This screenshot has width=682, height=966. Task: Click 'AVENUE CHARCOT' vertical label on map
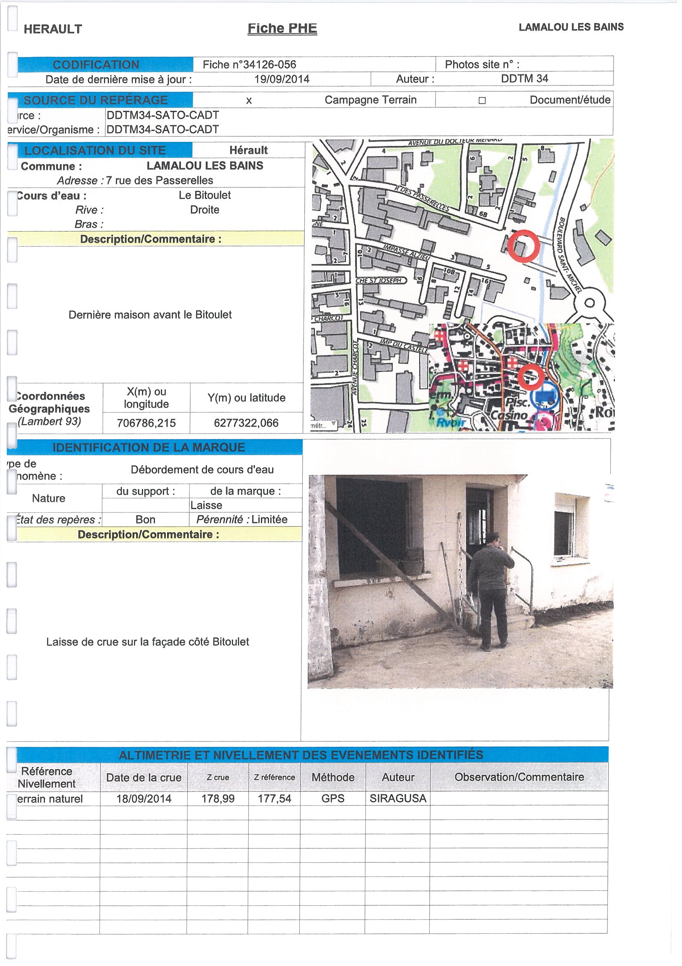point(357,370)
